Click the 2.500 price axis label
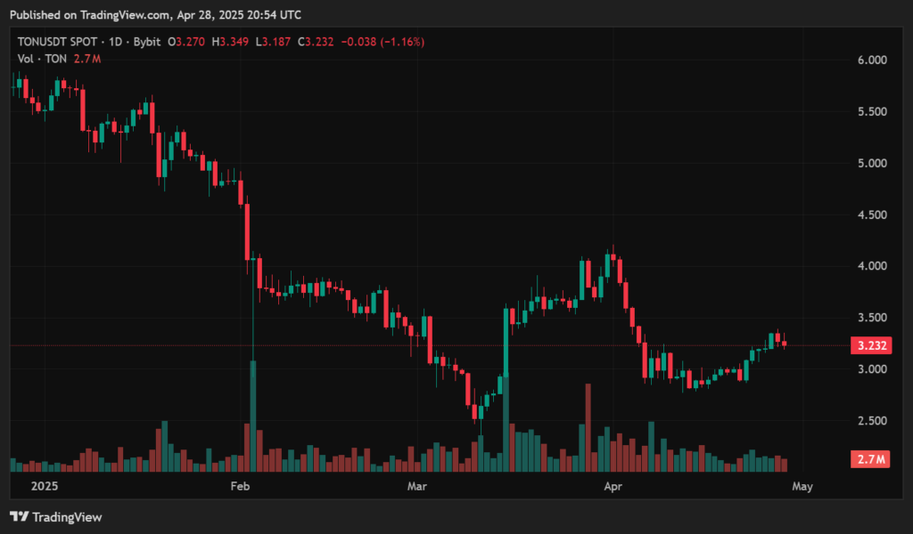The height and width of the screenshot is (534, 913). [x=872, y=421]
